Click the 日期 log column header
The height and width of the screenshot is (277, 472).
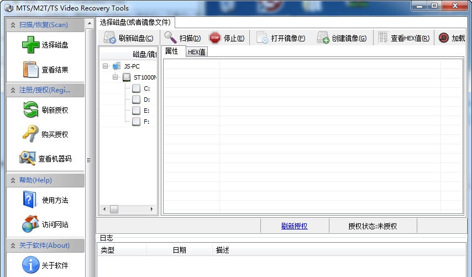pos(180,250)
